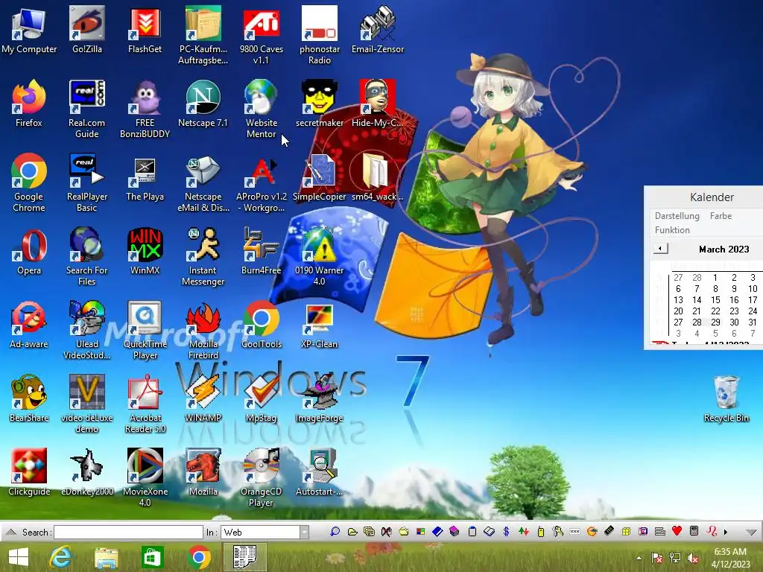Open Darstellung menu in Kalender
Image resolution: width=763 pixels, height=572 pixels.
(x=677, y=215)
